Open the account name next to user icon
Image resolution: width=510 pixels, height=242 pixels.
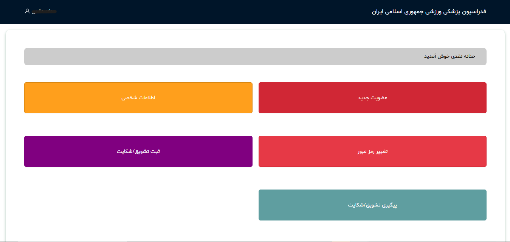(43, 12)
